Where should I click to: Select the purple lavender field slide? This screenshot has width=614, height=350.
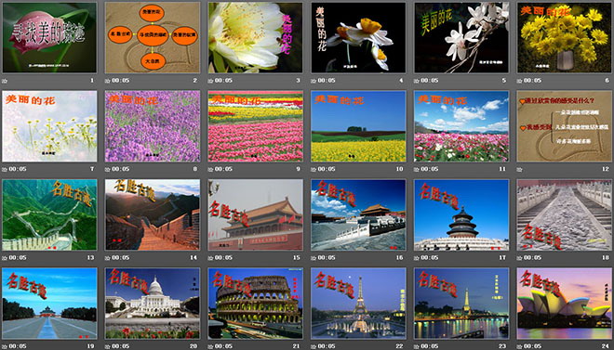tap(153, 126)
